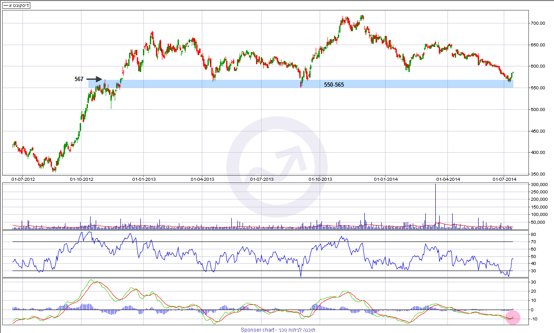554x333 pixels.
Task: Click the 100,000 volume axis label
Action: tap(538, 215)
